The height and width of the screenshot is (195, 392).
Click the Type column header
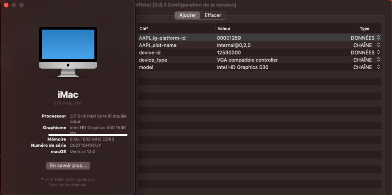click(x=365, y=29)
